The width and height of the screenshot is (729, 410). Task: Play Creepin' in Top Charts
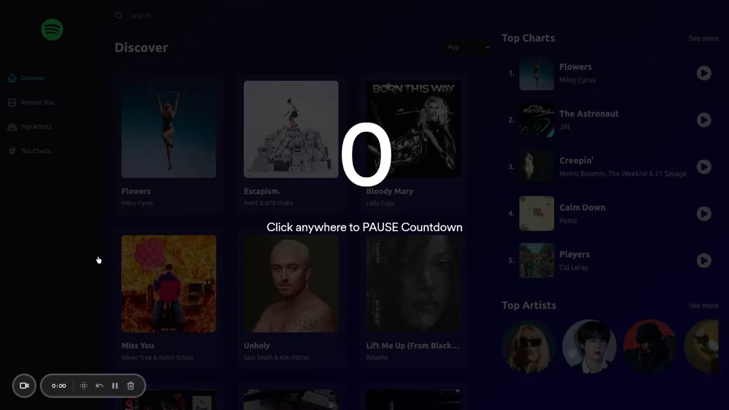[x=704, y=167]
